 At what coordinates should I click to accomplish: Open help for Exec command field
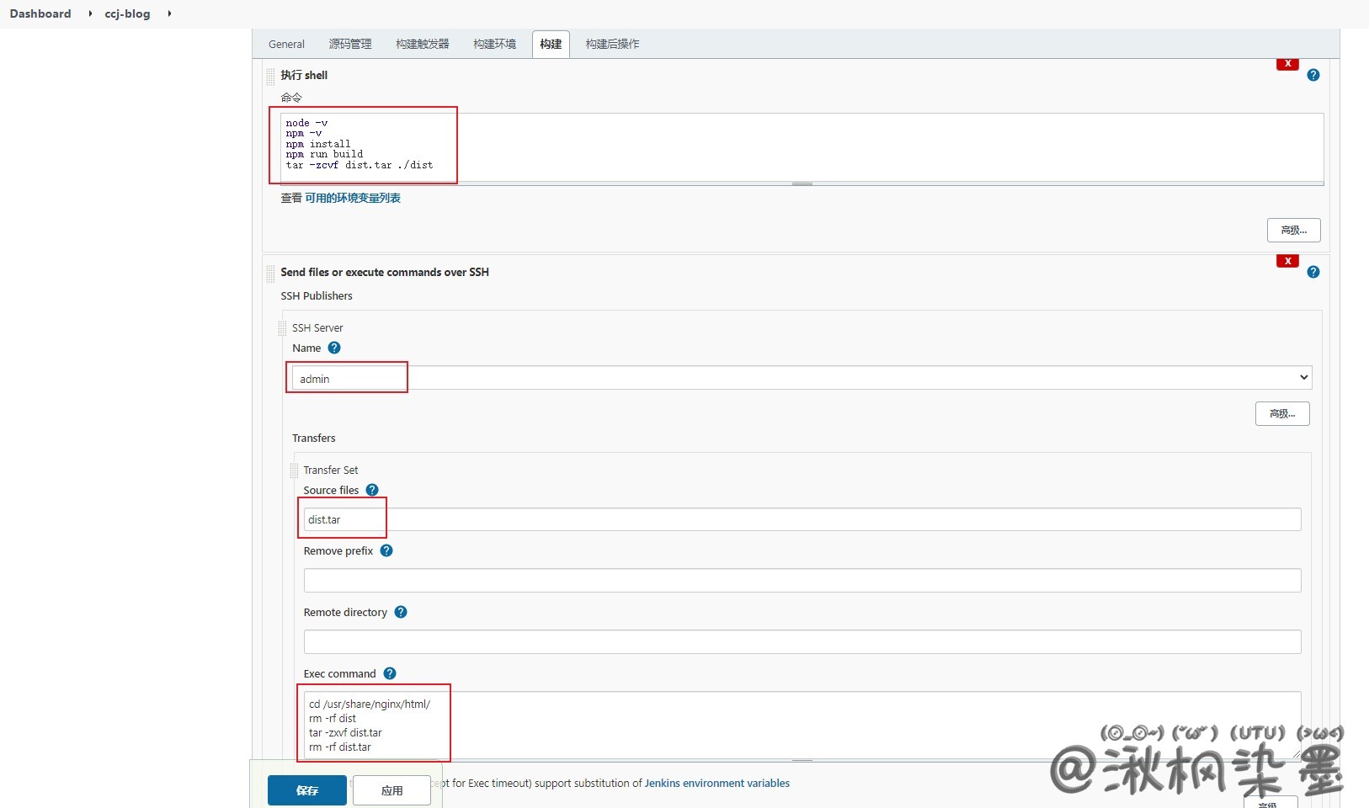point(390,673)
